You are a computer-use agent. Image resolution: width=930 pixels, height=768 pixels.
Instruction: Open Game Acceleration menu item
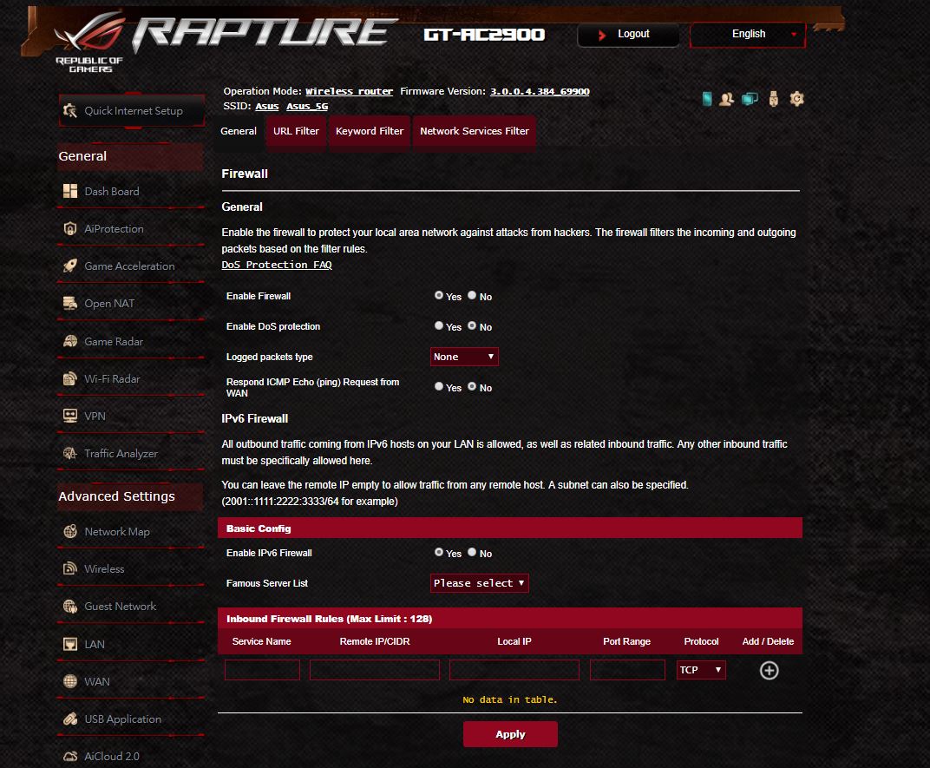coord(130,266)
